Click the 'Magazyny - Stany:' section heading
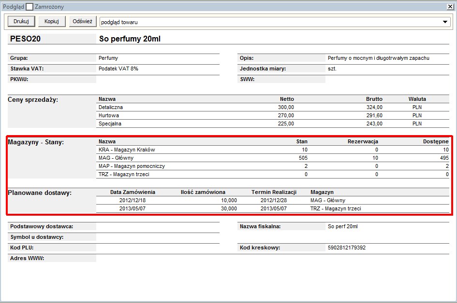Screen dimensions: 457x303 [x=36, y=142]
